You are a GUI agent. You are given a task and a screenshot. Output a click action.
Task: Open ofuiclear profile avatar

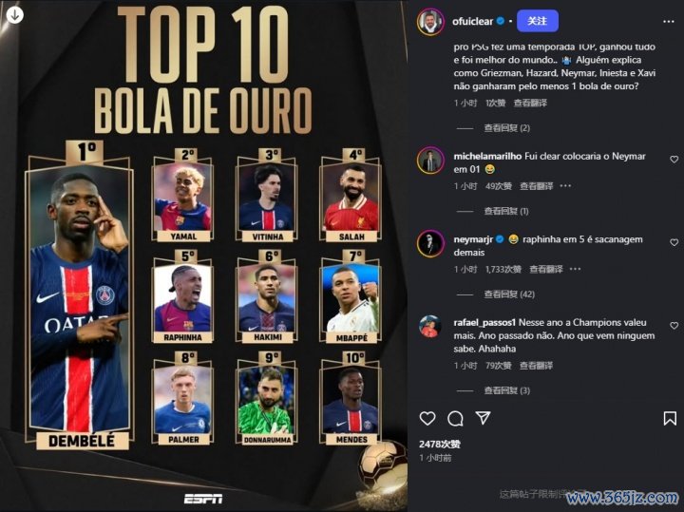click(430, 21)
